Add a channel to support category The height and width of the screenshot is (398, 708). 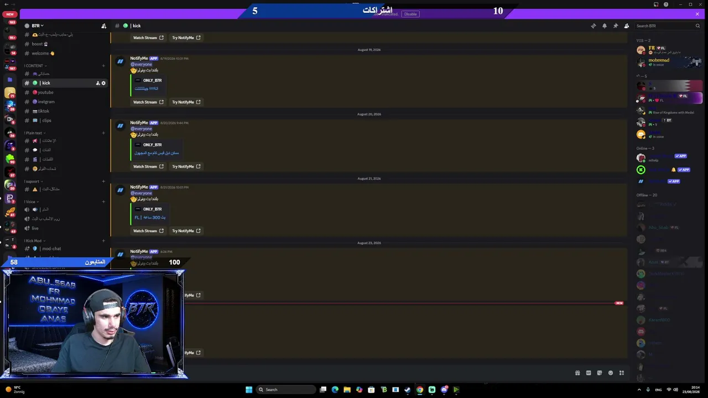[103, 181]
